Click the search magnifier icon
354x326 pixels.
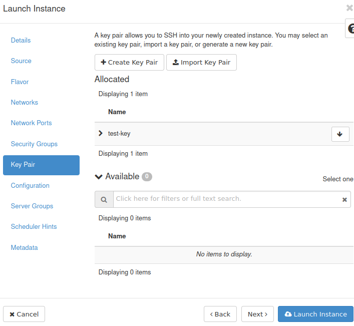[x=104, y=199]
